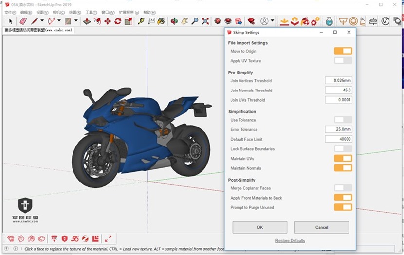Screen dimensions: 404x255
Task: Click the Join Vertices Threshold field
Action: coord(339,80)
